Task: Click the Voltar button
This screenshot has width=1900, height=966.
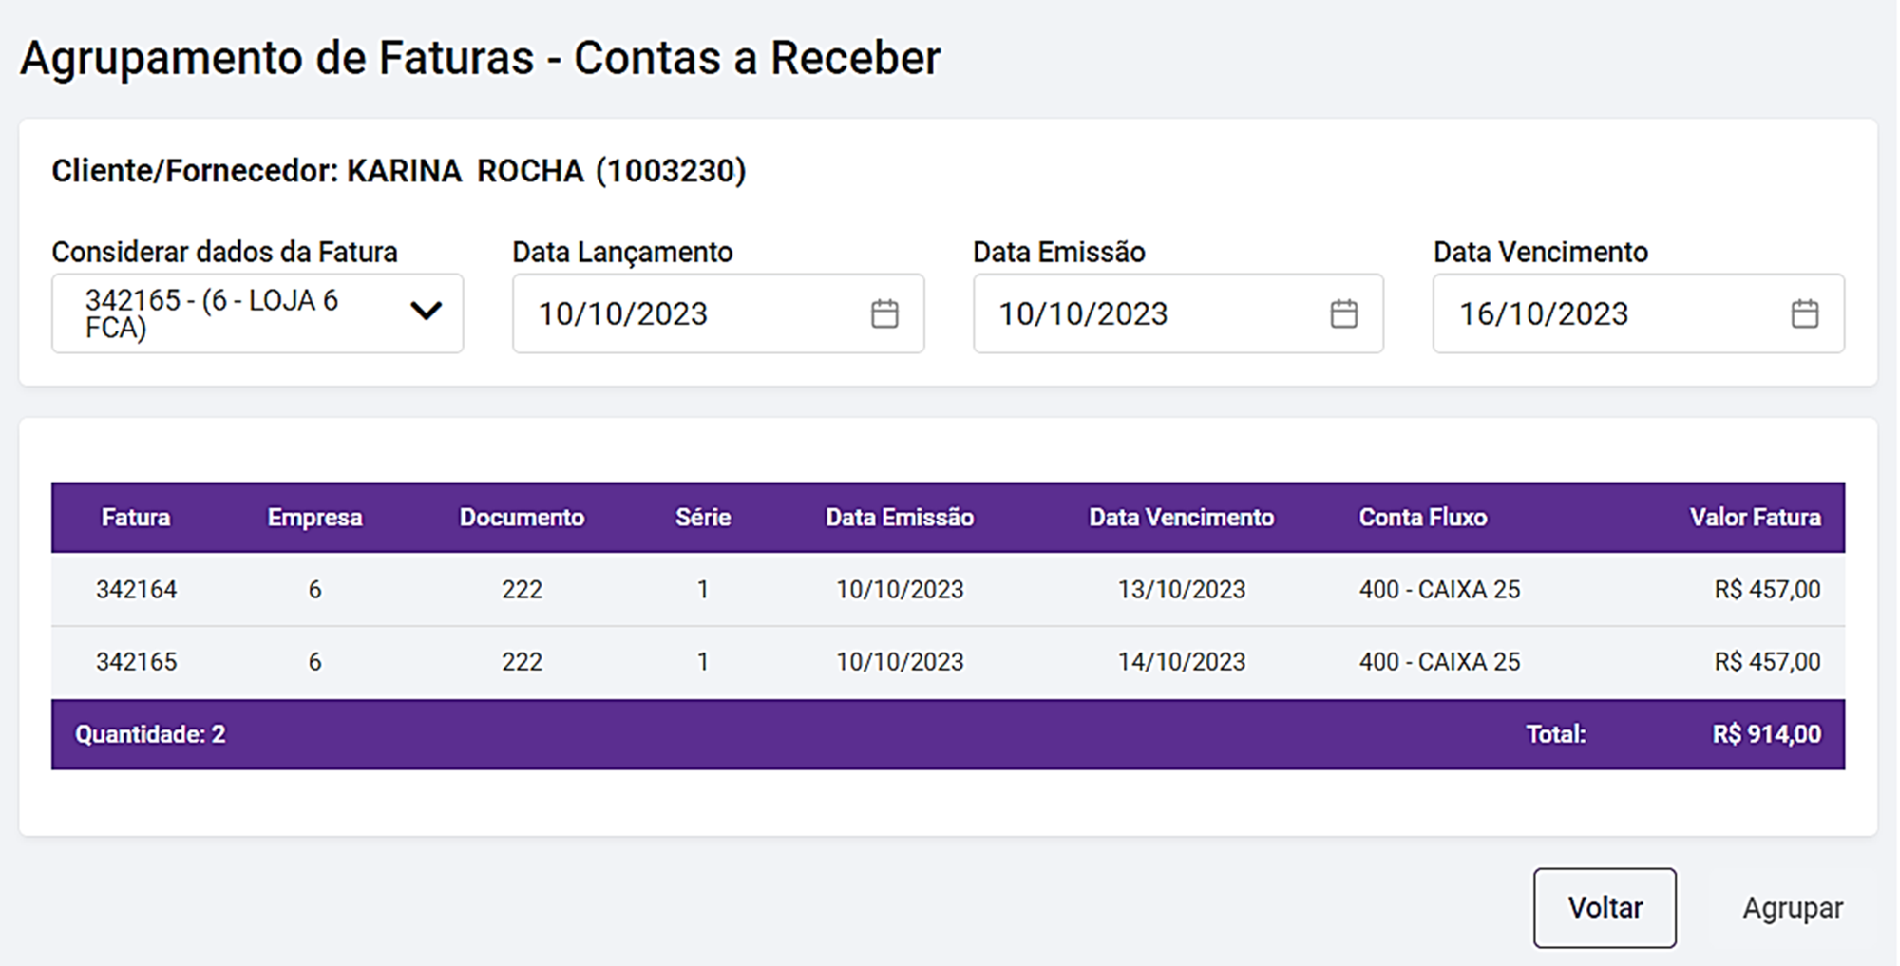Action: pyautogui.click(x=1604, y=907)
